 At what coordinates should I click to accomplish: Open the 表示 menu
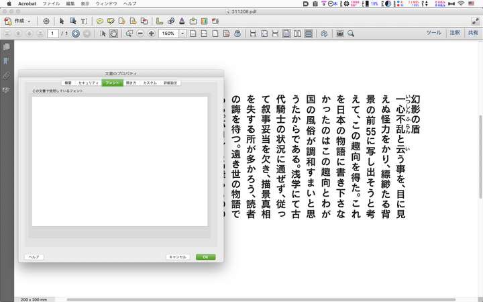[85, 4]
